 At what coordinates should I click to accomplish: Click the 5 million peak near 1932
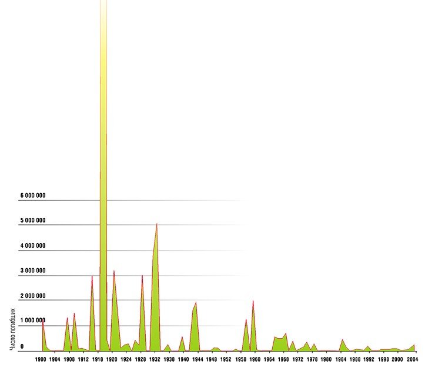point(155,288)
